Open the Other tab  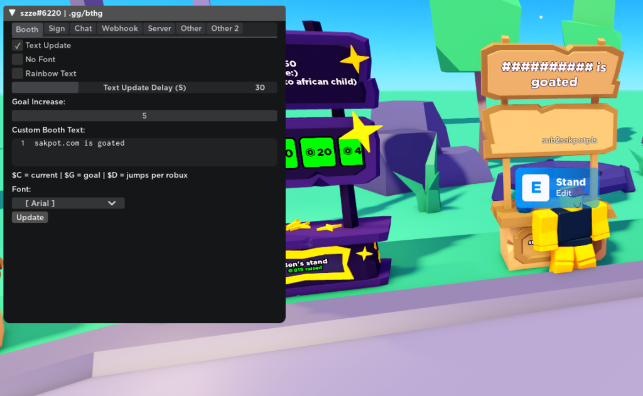click(x=191, y=28)
